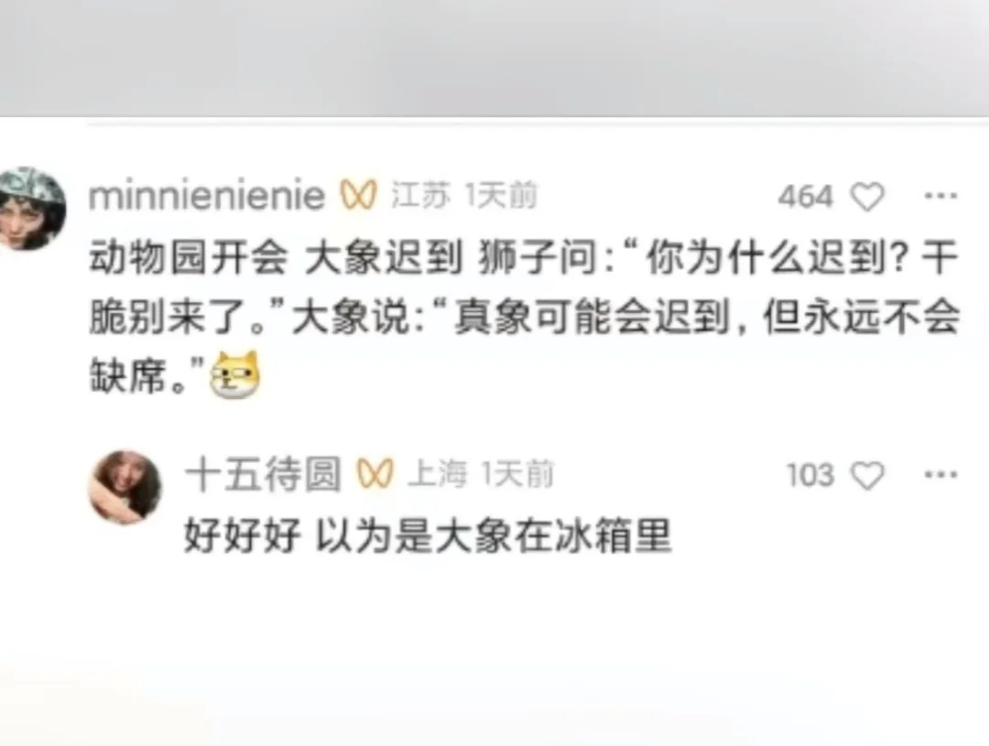This screenshot has height=746, width=989.
Task: Click the 江苏 location label
Action: (x=420, y=195)
